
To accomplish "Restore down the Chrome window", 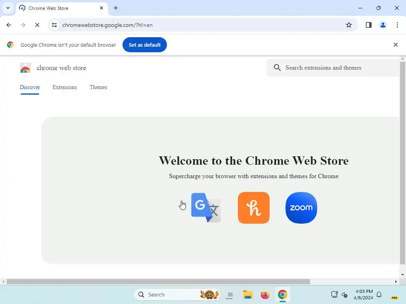I will click(378, 8).
